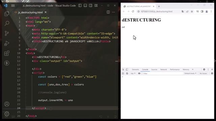
Task: Toggle the console sidebar
Action: click(x=123, y=74)
